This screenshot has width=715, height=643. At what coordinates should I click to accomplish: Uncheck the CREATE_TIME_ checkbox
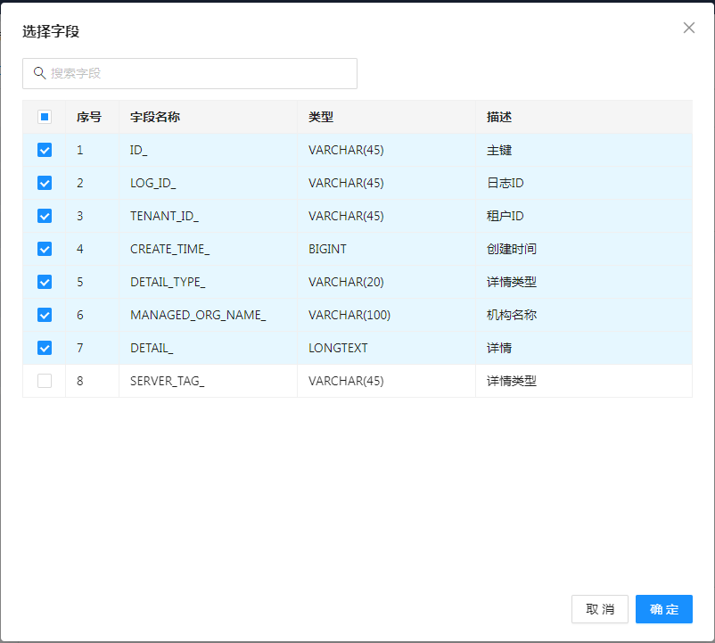pos(45,249)
